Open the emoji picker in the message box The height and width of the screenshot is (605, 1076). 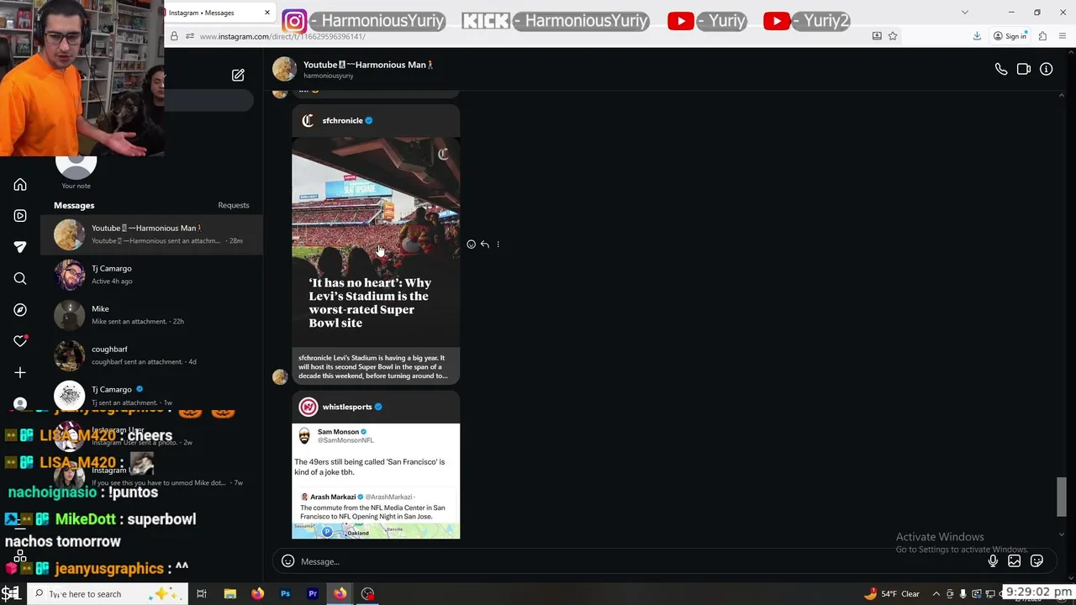(x=287, y=561)
